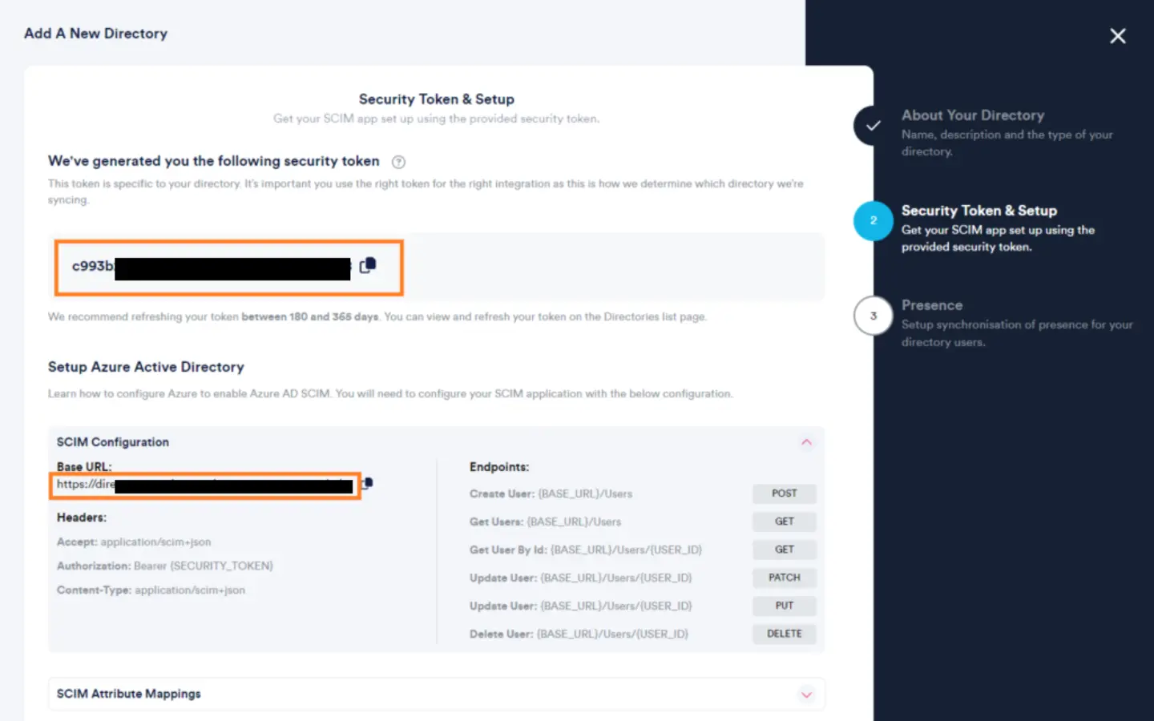Expand the SCIM Attribute Mappings section
1154x721 pixels.
807,694
